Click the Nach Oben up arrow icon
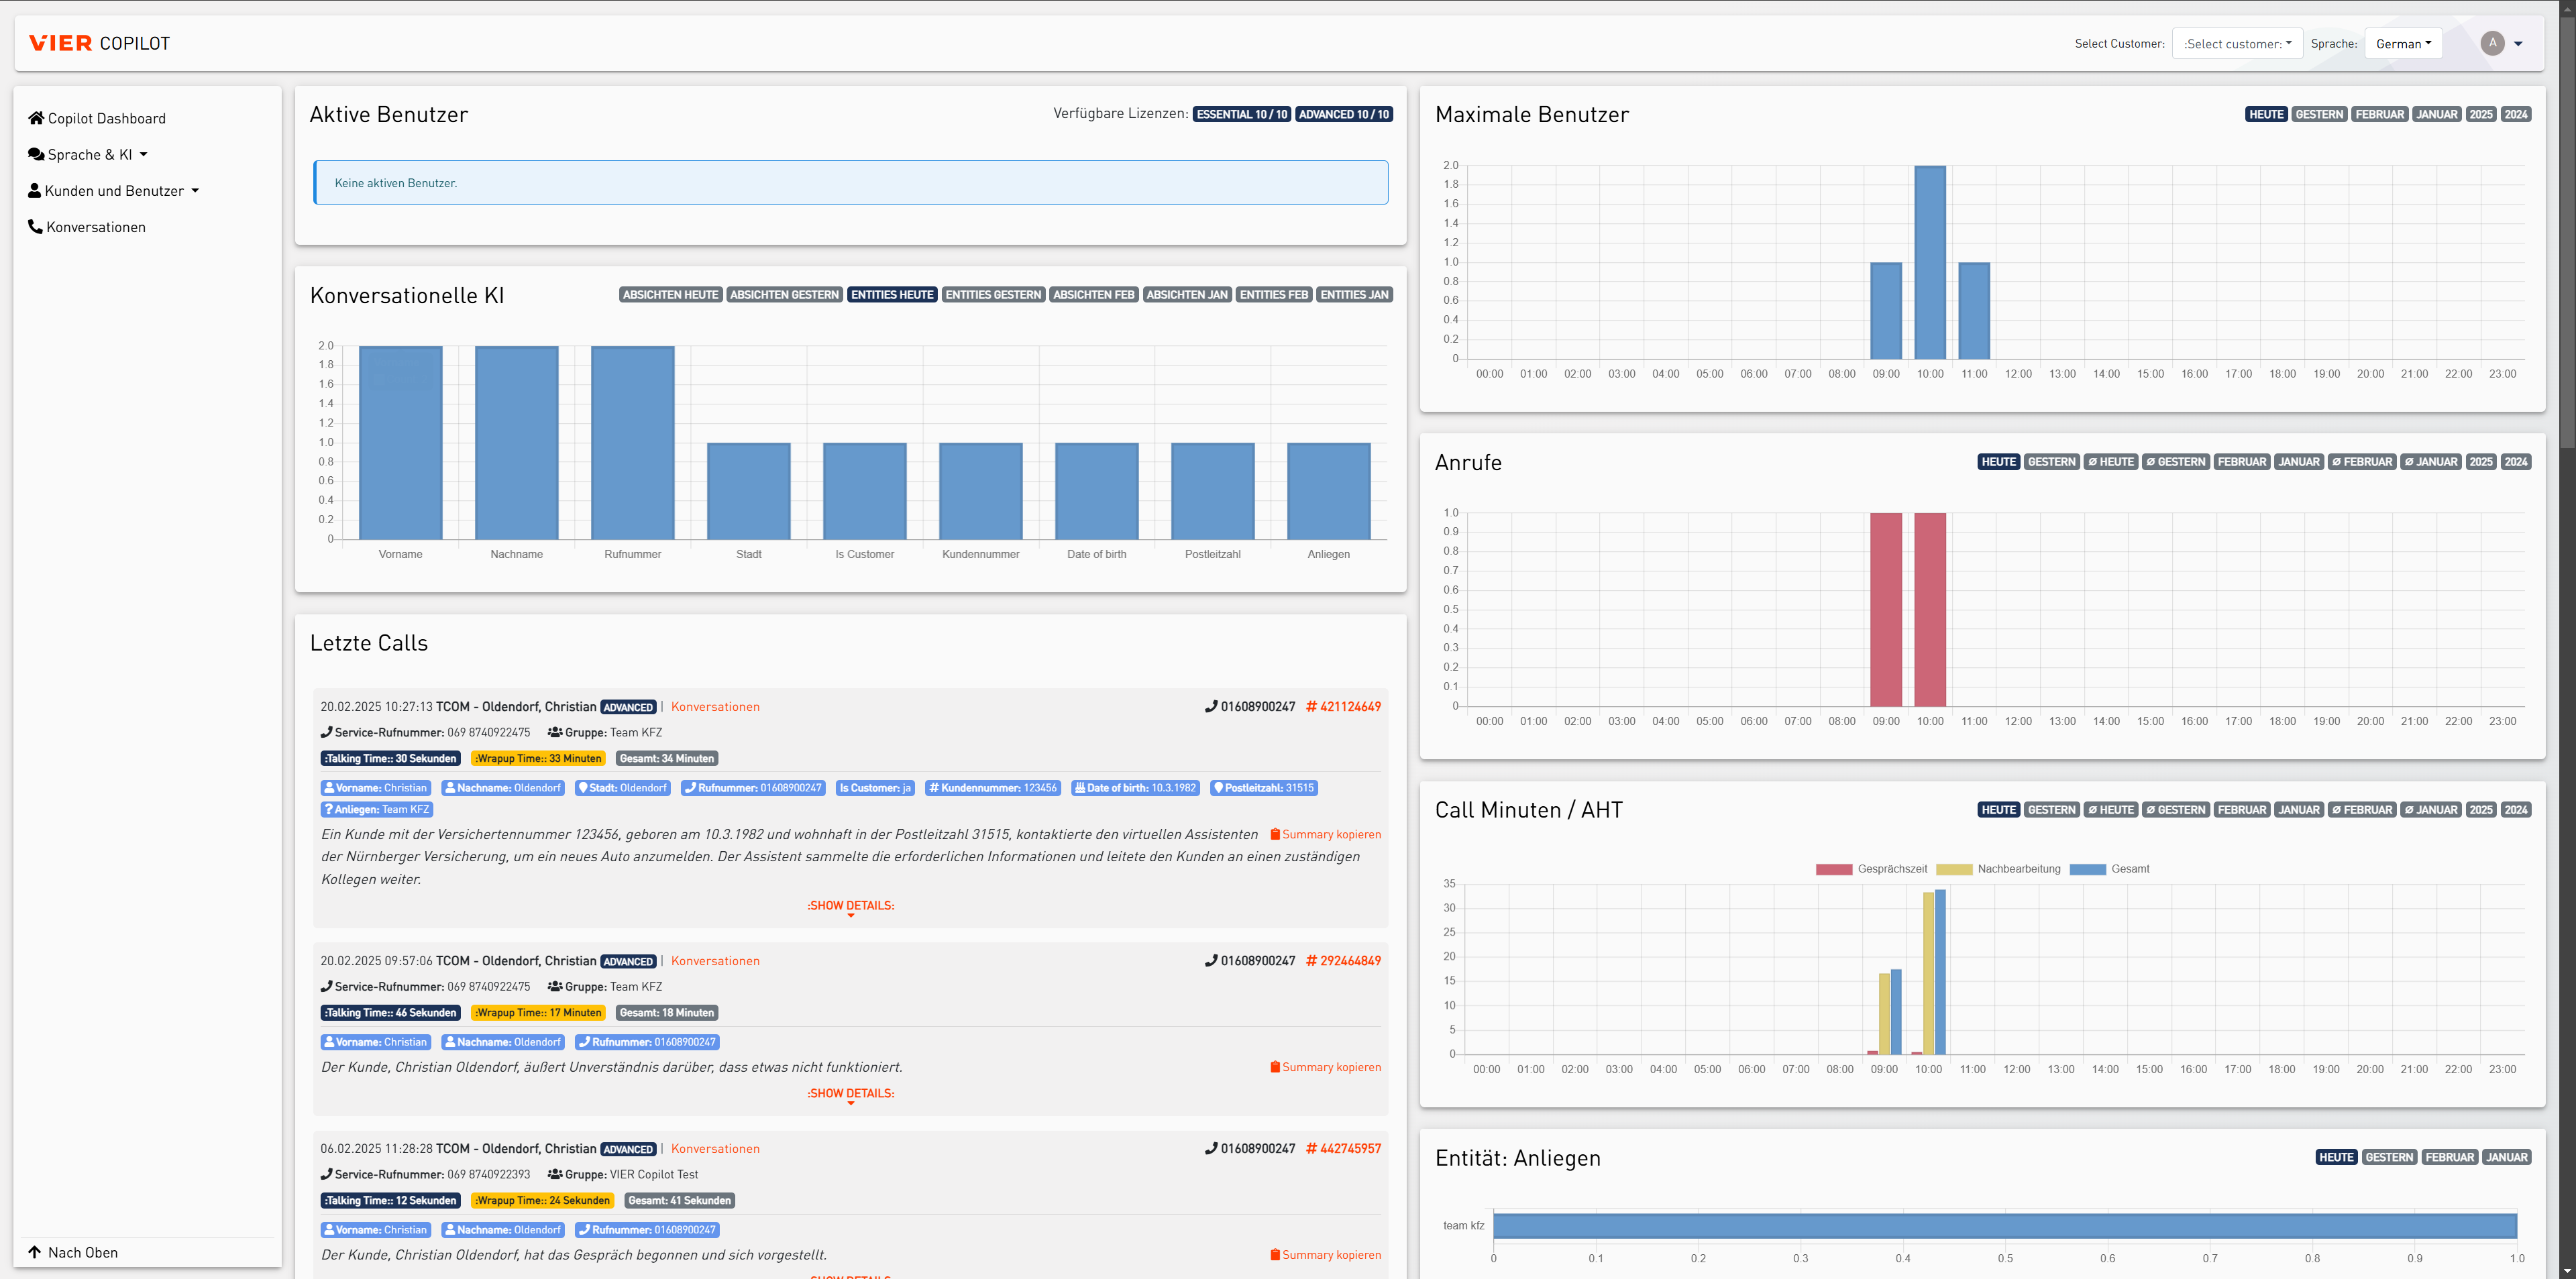This screenshot has height=1279, width=2576. point(35,1252)
